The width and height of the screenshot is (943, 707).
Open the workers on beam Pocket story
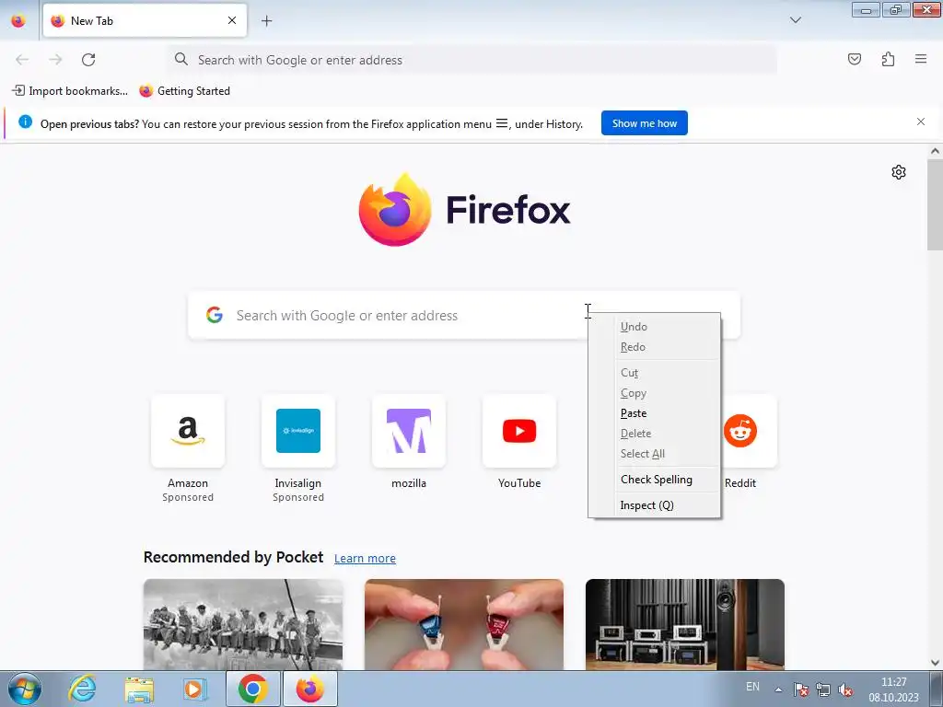pos(243,624)
